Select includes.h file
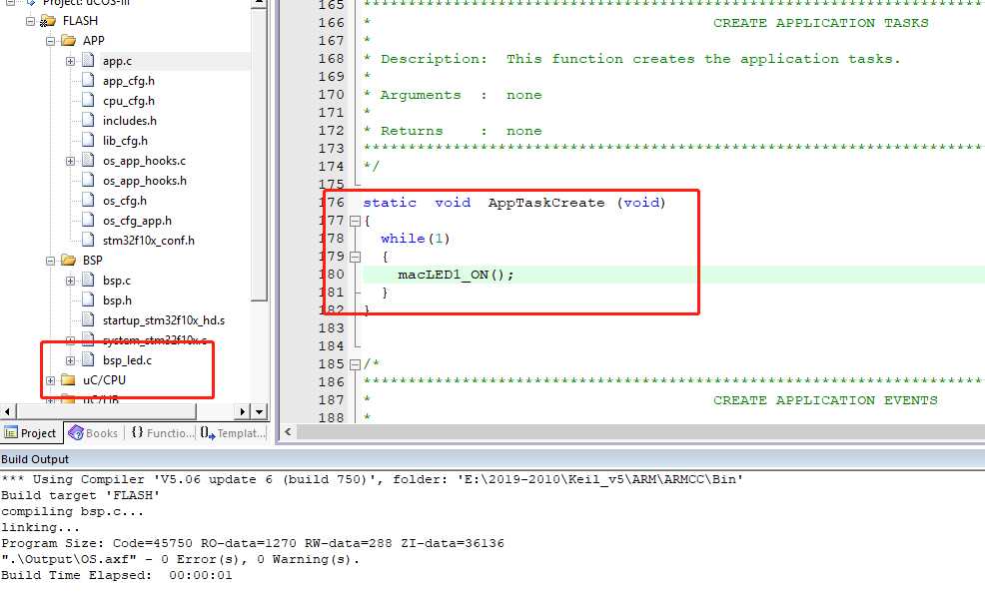 130,121
